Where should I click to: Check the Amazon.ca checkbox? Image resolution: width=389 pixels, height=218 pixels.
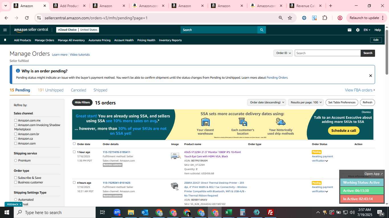(x=16, y=139)
